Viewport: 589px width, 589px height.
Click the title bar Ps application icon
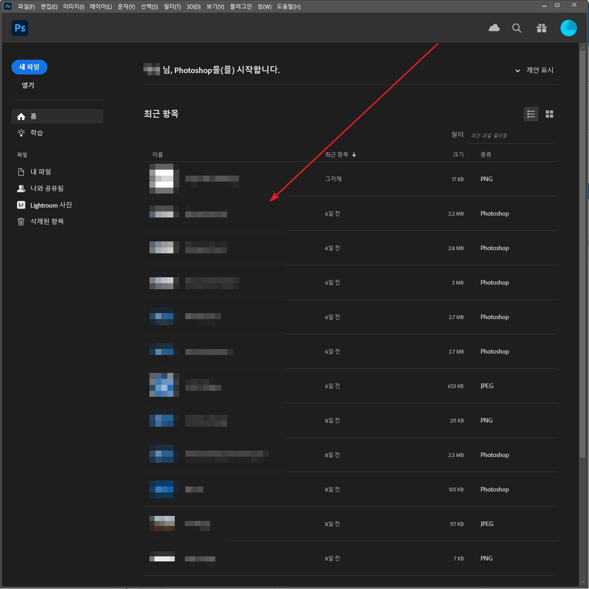click(x=8, y=6)
